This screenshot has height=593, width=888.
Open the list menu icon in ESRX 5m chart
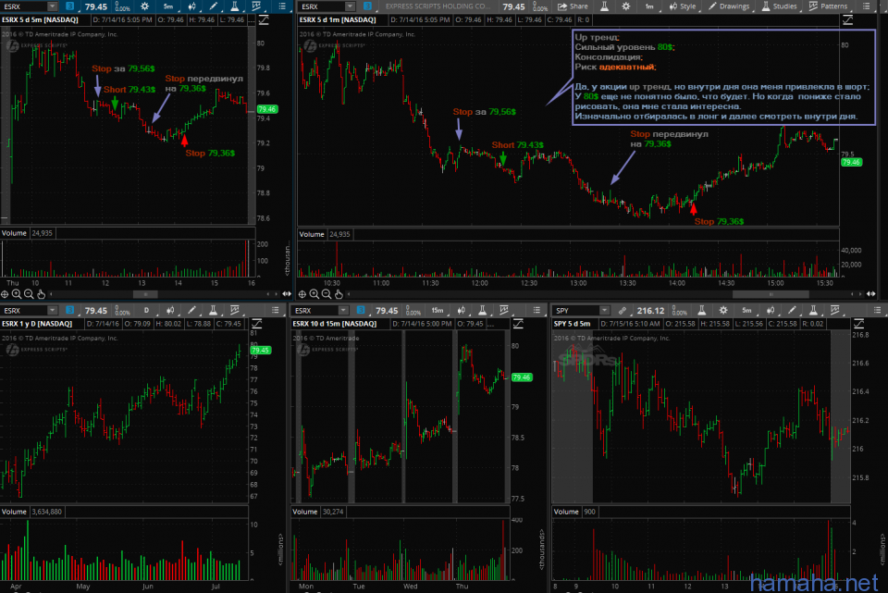click(282, 6)
